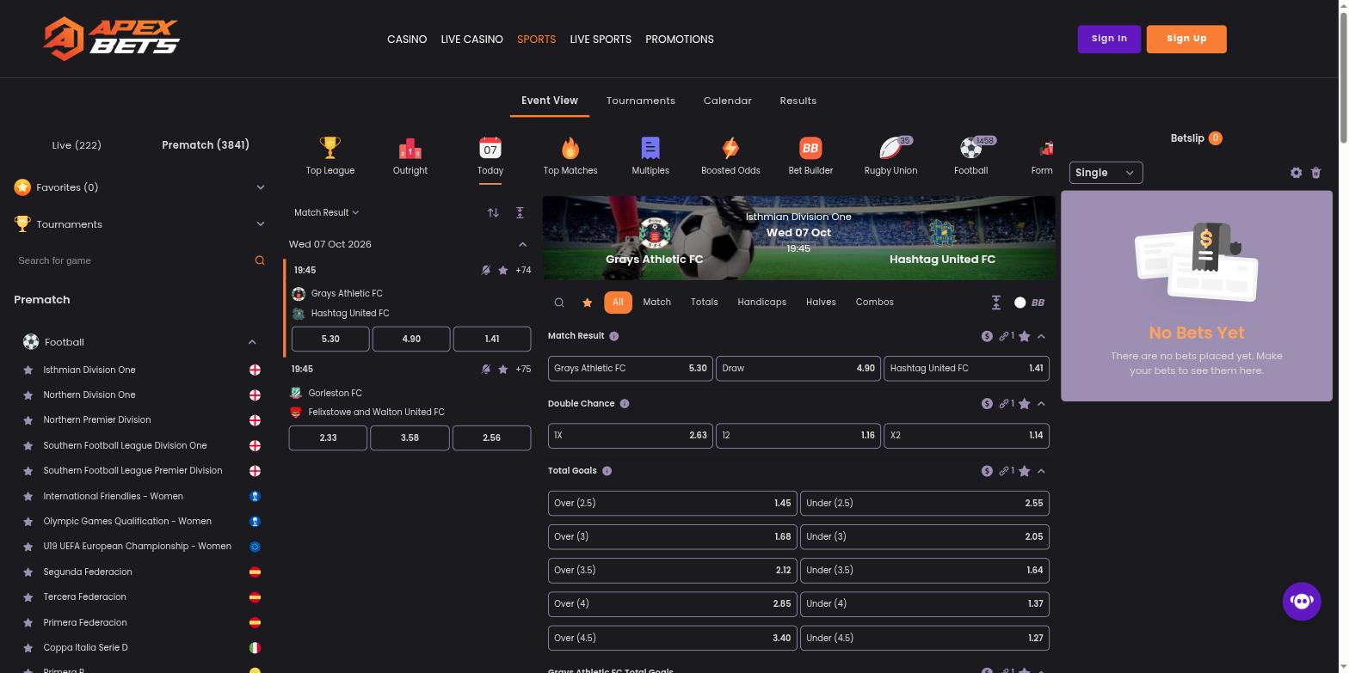Viewport: 1349px width, 673px height.
Task: Click link icon on Double Chance market
Action: tap(1004, 404)
